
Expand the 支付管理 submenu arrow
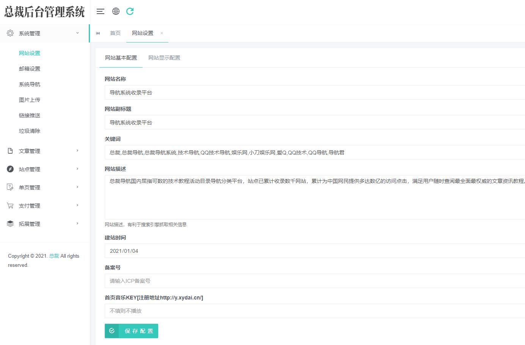77,205
